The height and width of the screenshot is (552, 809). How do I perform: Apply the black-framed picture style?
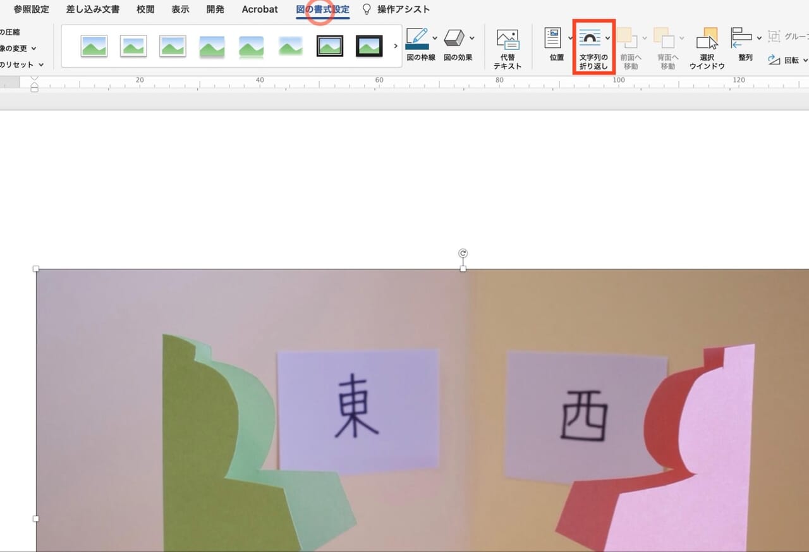(x=329, y=46)
